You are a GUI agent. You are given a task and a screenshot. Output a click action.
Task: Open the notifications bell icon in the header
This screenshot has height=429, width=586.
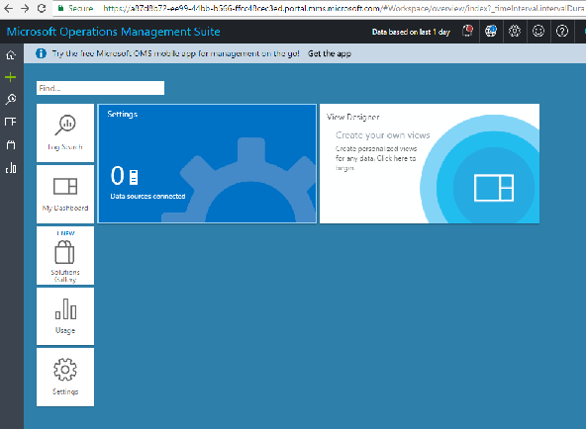(x=467, y=31)
